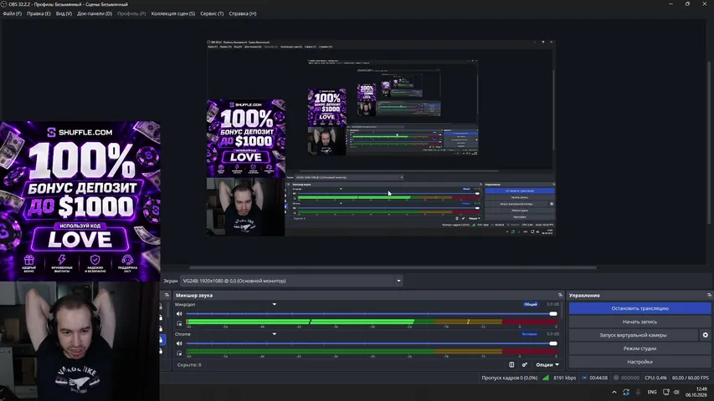Screen dimensions: 714x401
Task: Open the Экран monitor selection dropdown
Action: pos(291,281)
